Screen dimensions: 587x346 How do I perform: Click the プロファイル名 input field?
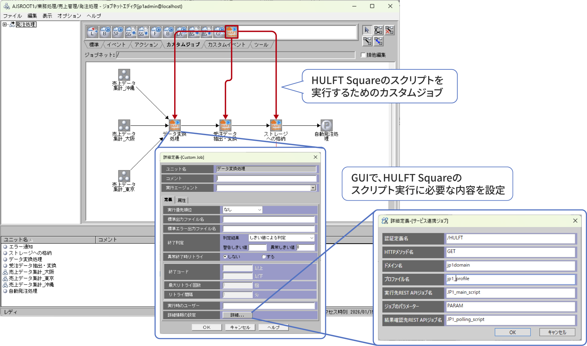(510, 279)
